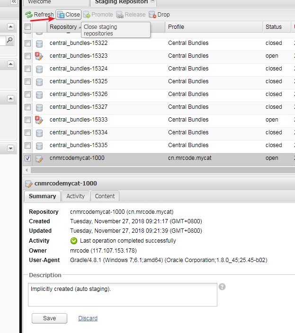
Task: Open the Content tab
Action: coord(105,196)
